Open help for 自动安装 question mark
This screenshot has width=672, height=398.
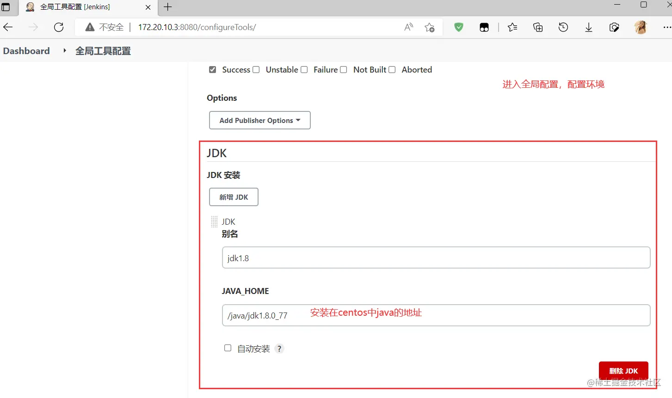tap(279, 349)
